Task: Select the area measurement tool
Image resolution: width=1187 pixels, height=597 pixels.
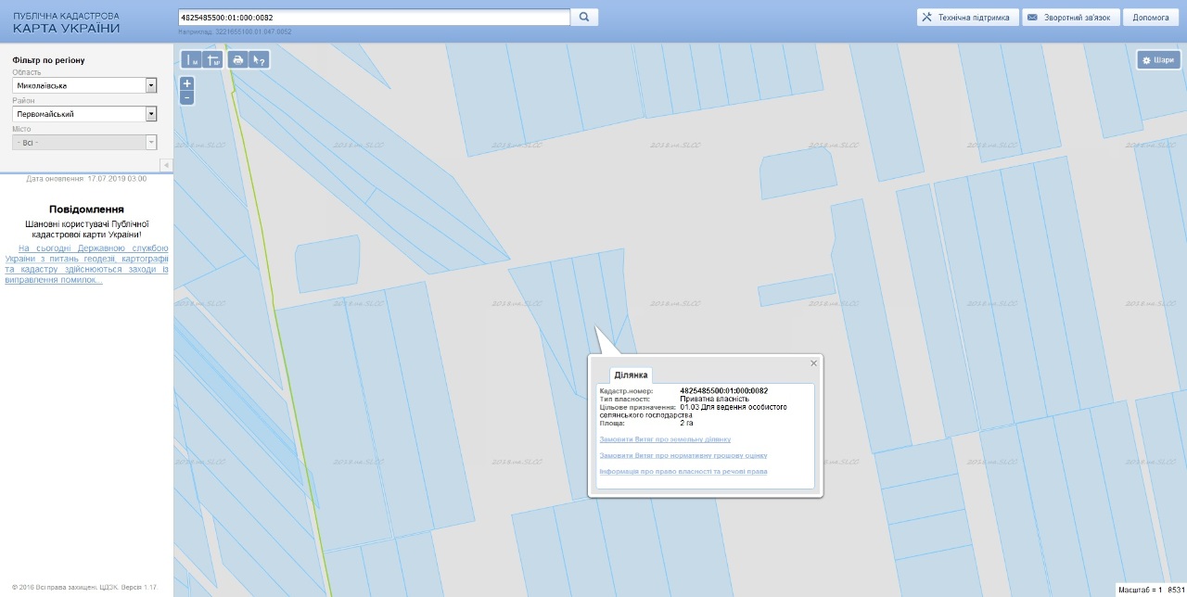Action: pos(213,60)
